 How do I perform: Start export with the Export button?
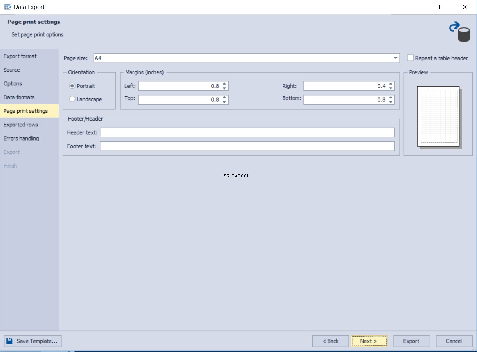coord(411,341)
